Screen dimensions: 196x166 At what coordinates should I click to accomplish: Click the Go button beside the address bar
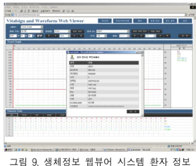pyautogui.click(x=192, y=15)
